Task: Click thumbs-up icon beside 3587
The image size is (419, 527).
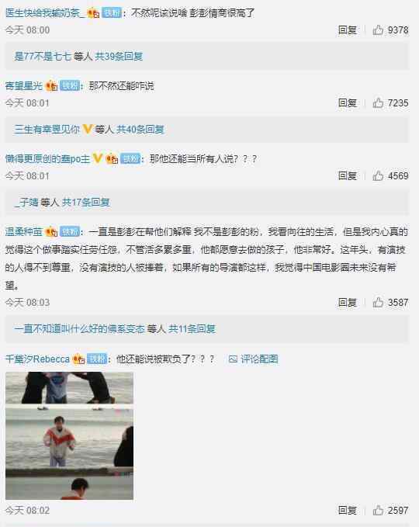Action: pyautogui.click(x=378, y=303)
